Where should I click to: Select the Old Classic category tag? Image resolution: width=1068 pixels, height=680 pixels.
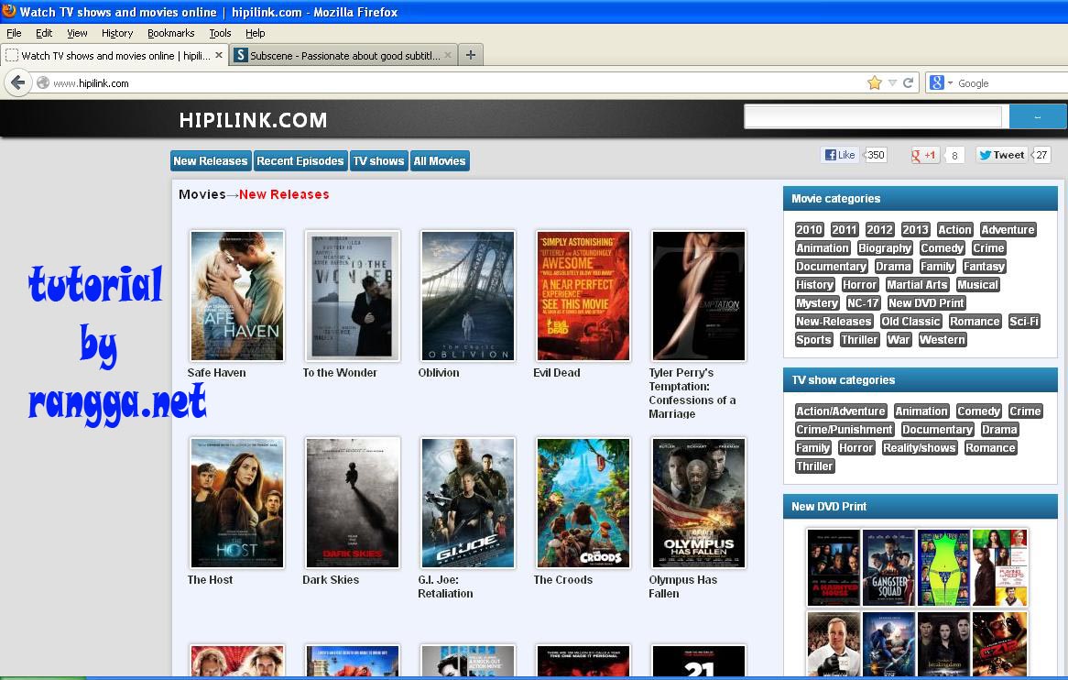tap(910, 322)
